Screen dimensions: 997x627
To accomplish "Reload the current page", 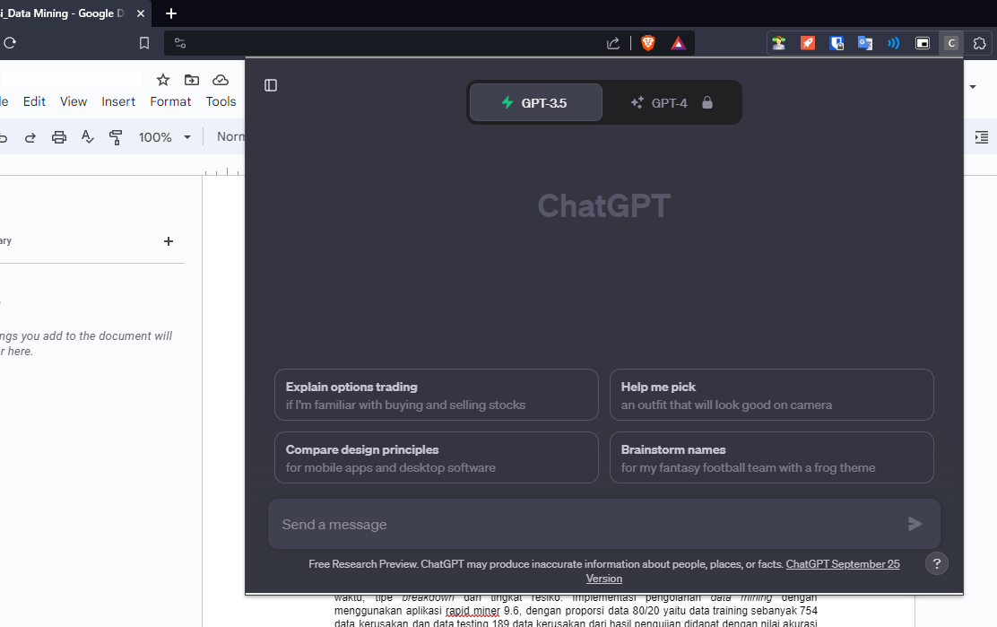I will tap(10, 42).
